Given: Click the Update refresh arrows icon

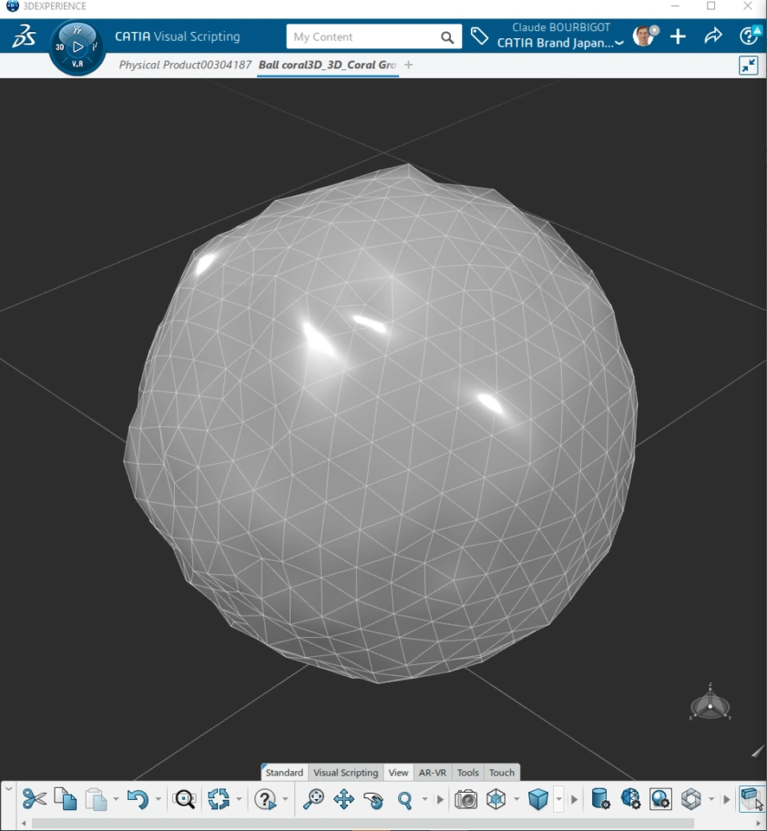Looking at the screenshot, I should [218, 799].
